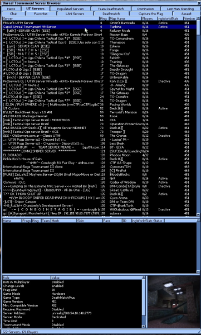Click the Team header in player list
Screen dimensions: 201x335
(46, 221)
